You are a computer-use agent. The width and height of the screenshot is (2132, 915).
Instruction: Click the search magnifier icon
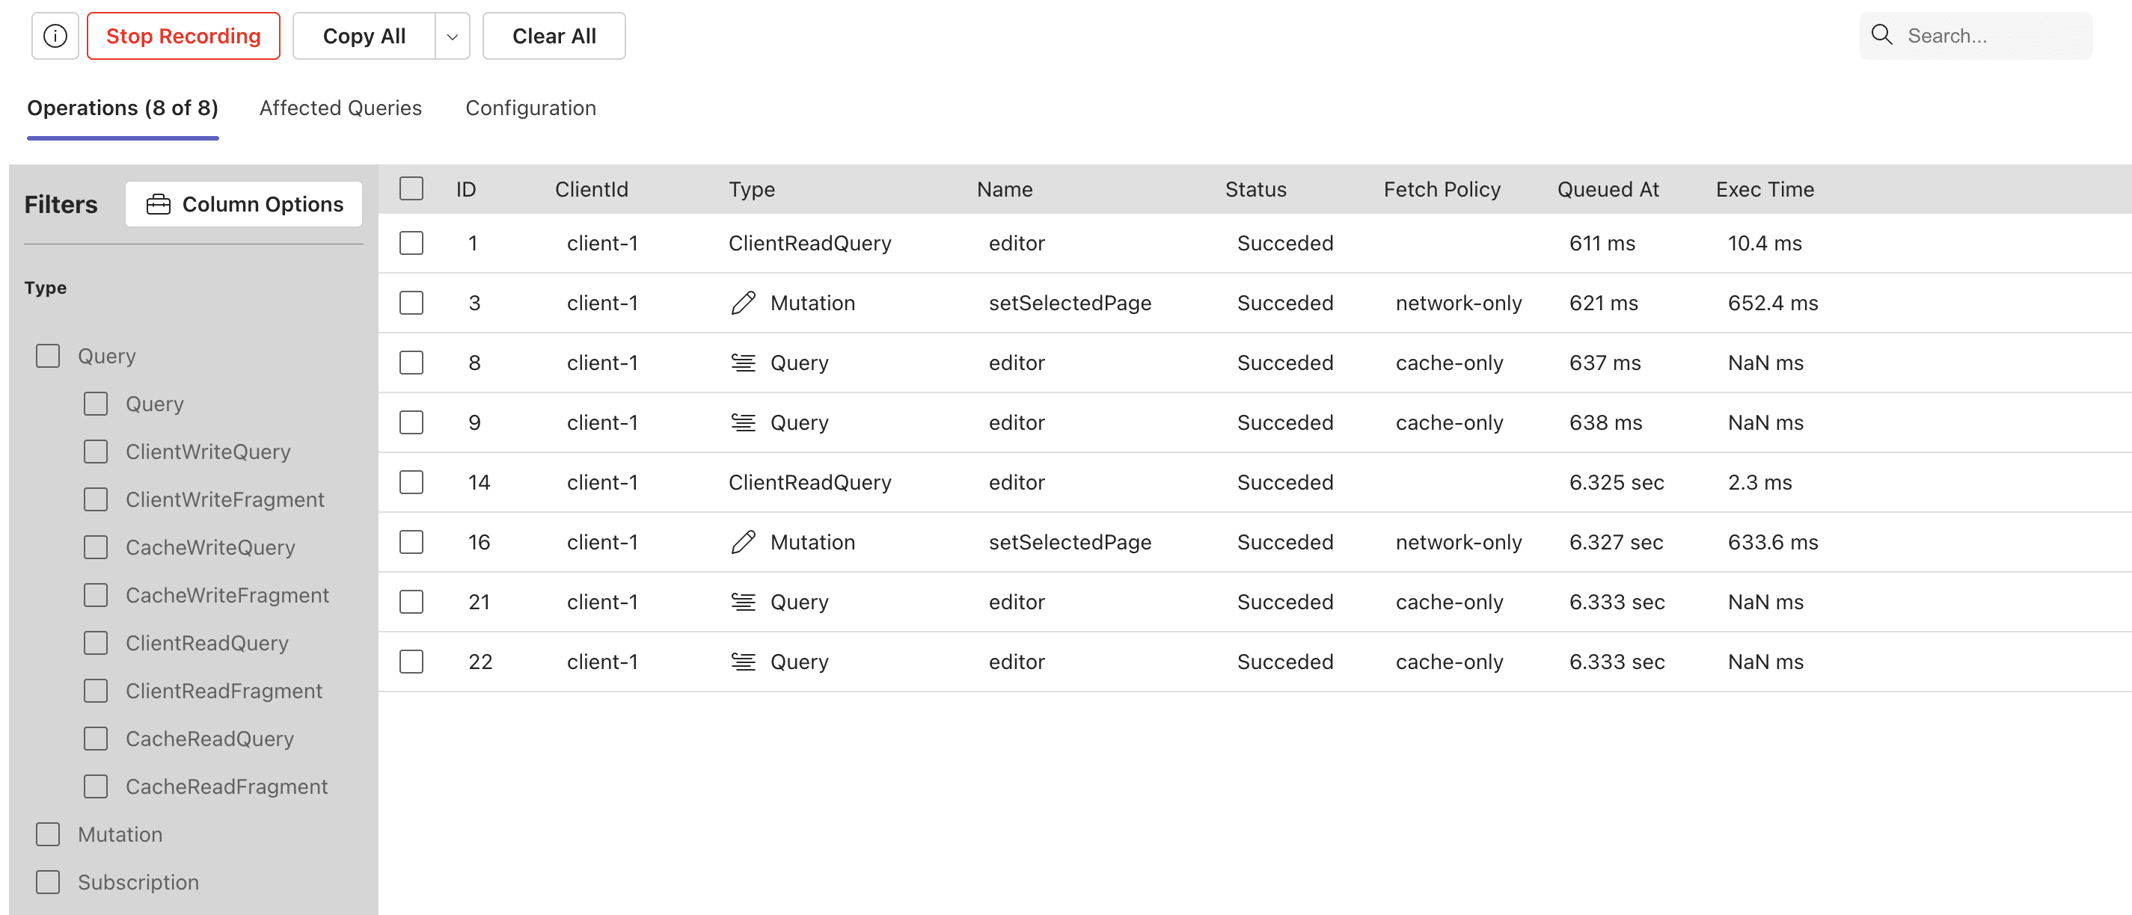point(1881,34)
